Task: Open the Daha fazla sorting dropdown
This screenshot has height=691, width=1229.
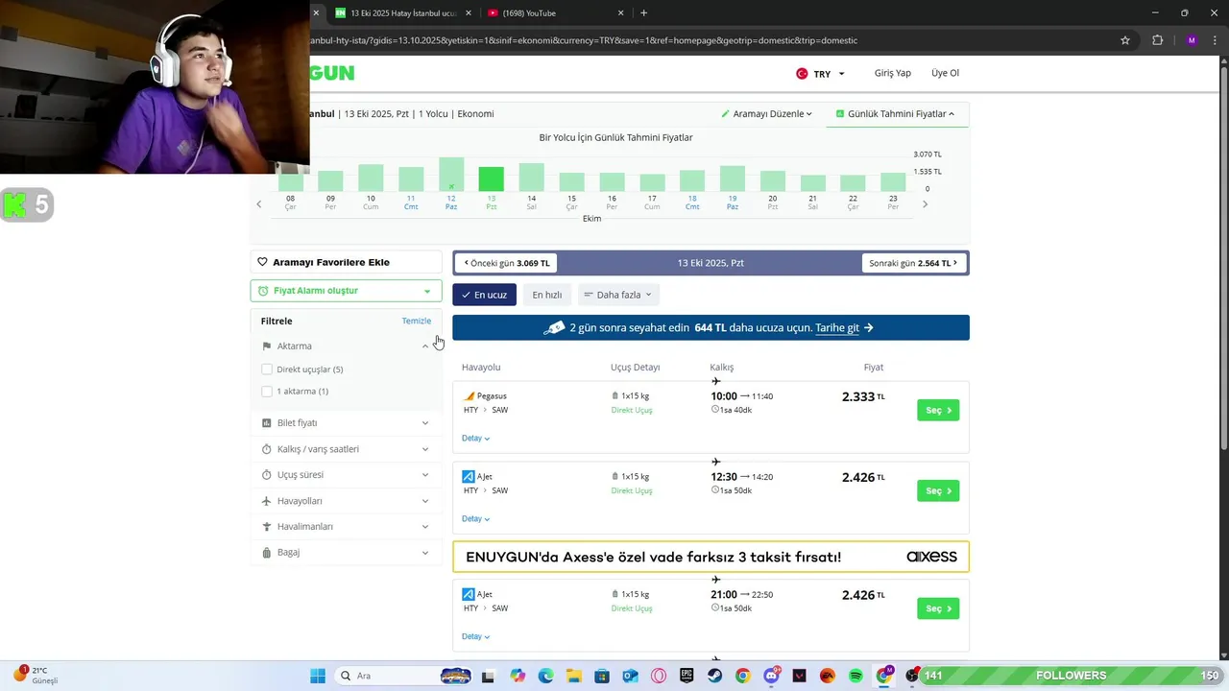Action: (x=618, y=295)
